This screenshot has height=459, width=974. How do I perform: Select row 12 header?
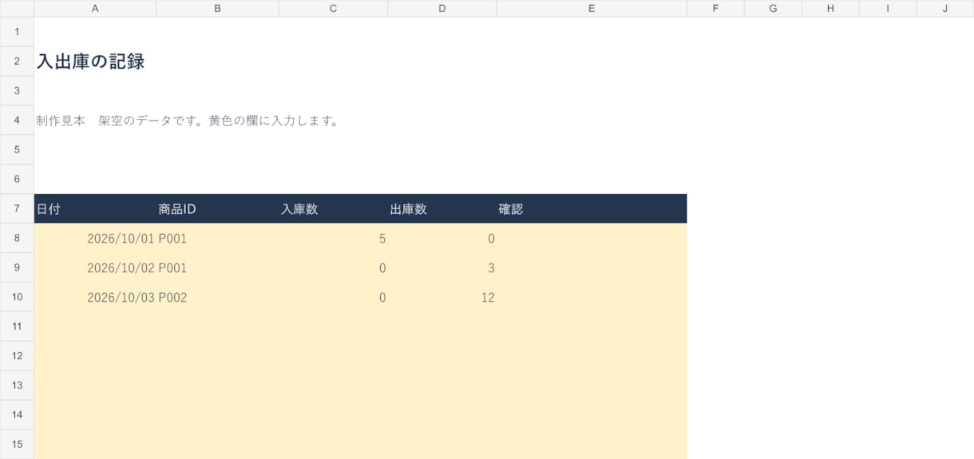click(x=17, y=356)
